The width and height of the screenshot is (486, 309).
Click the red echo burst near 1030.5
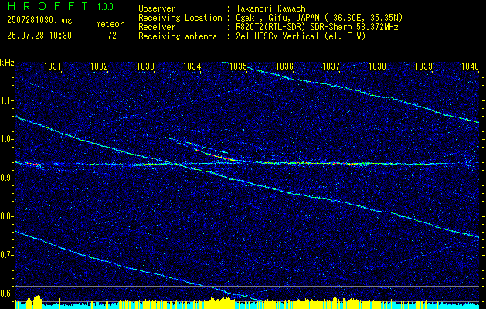coord(33,164)
